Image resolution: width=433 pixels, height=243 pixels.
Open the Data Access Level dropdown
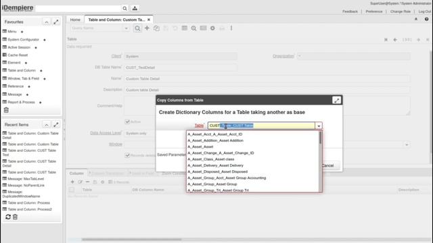click(139, 134)
